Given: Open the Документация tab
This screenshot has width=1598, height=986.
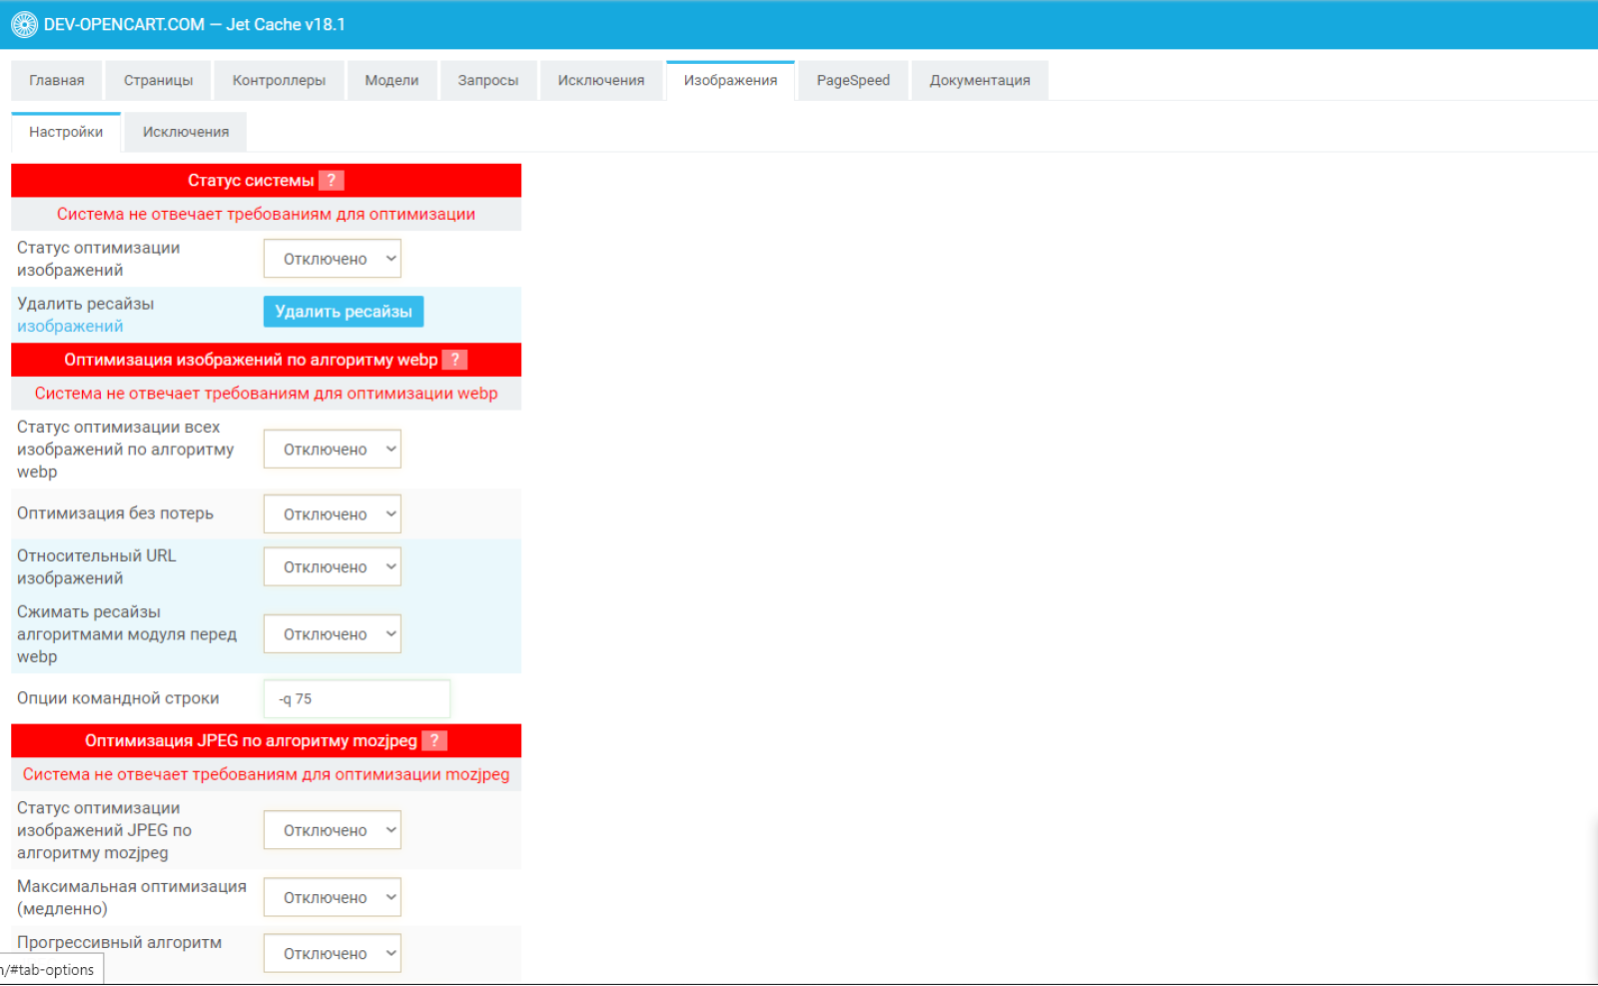Looking at the screenshot, I should point(980,81).
